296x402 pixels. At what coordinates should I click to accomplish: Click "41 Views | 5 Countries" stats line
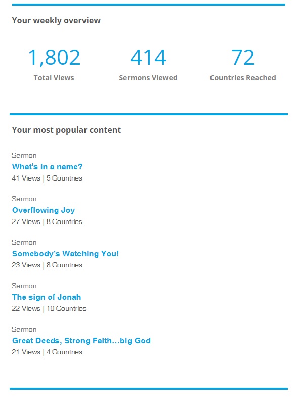[x=47, y=178]
